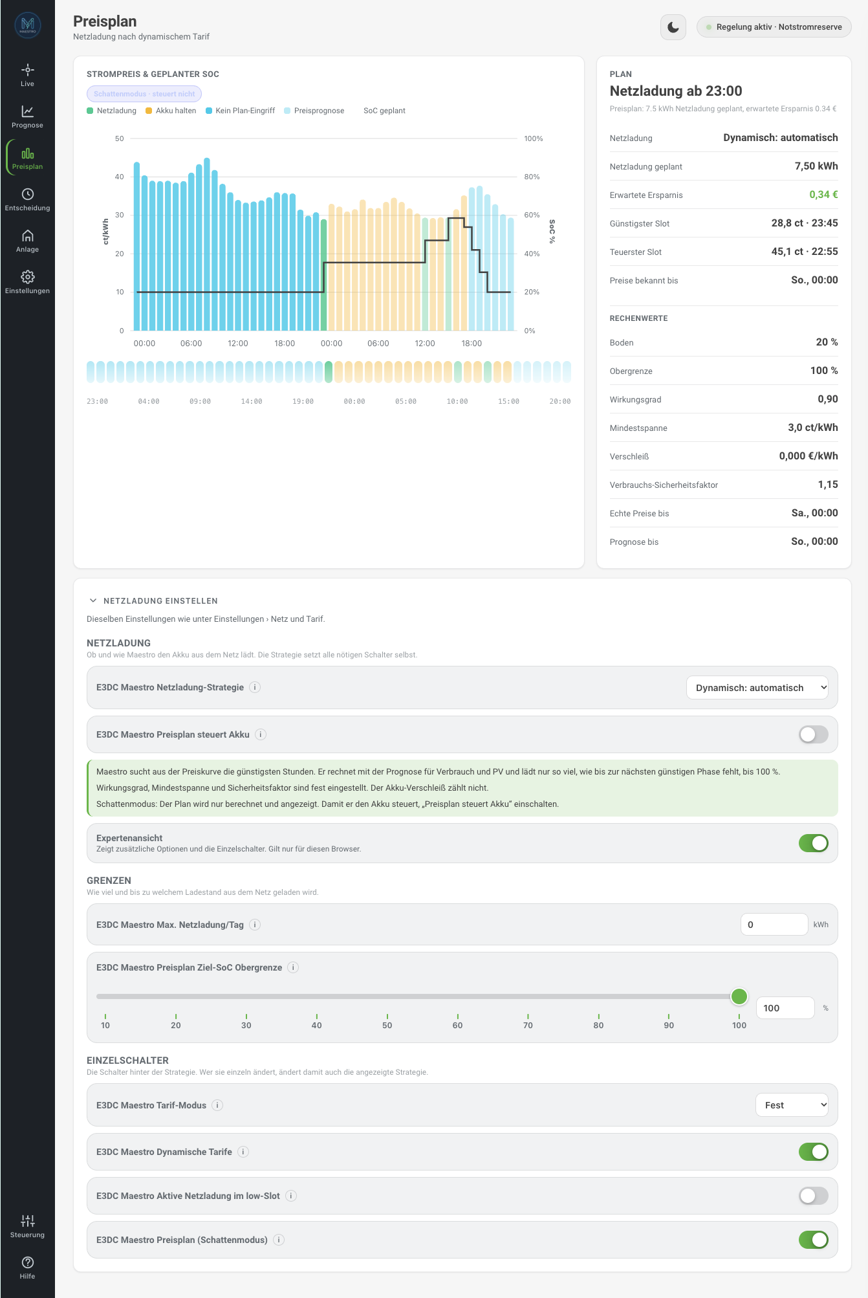This screenshot has height=1298, width=868.
Task: Open the Prognose chart icon
Action: [x=27, y=111]
